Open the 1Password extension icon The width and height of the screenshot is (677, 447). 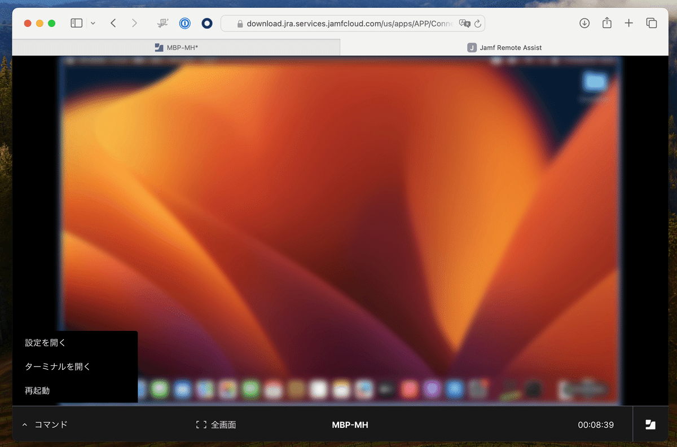(184, 24)
